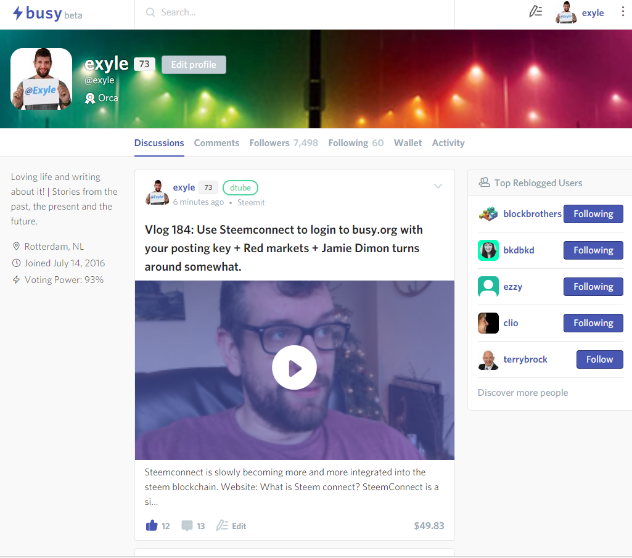Expand the post options chevron
The width and height of the screenshot is (632, 558).
tap(438, 186)
